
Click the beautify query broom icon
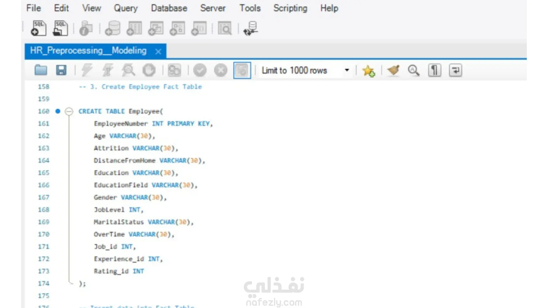coord(393,70)
